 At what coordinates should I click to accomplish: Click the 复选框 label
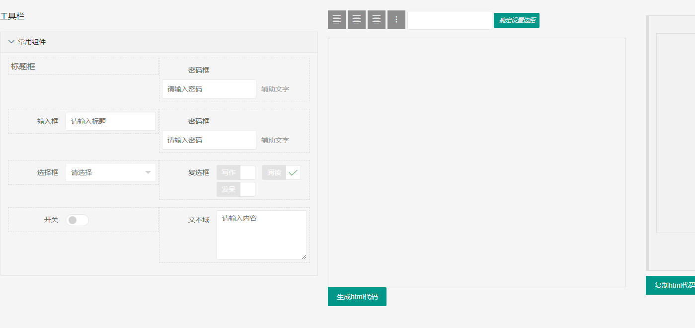(199, 172)
